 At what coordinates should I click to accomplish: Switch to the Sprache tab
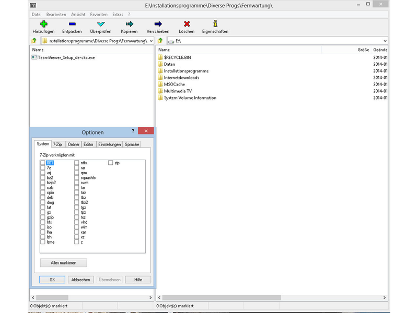tap(132, 145)
